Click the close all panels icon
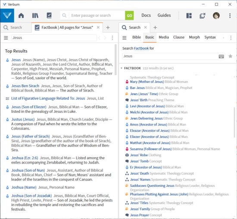The image size is (237, 219). click(203, 15)
